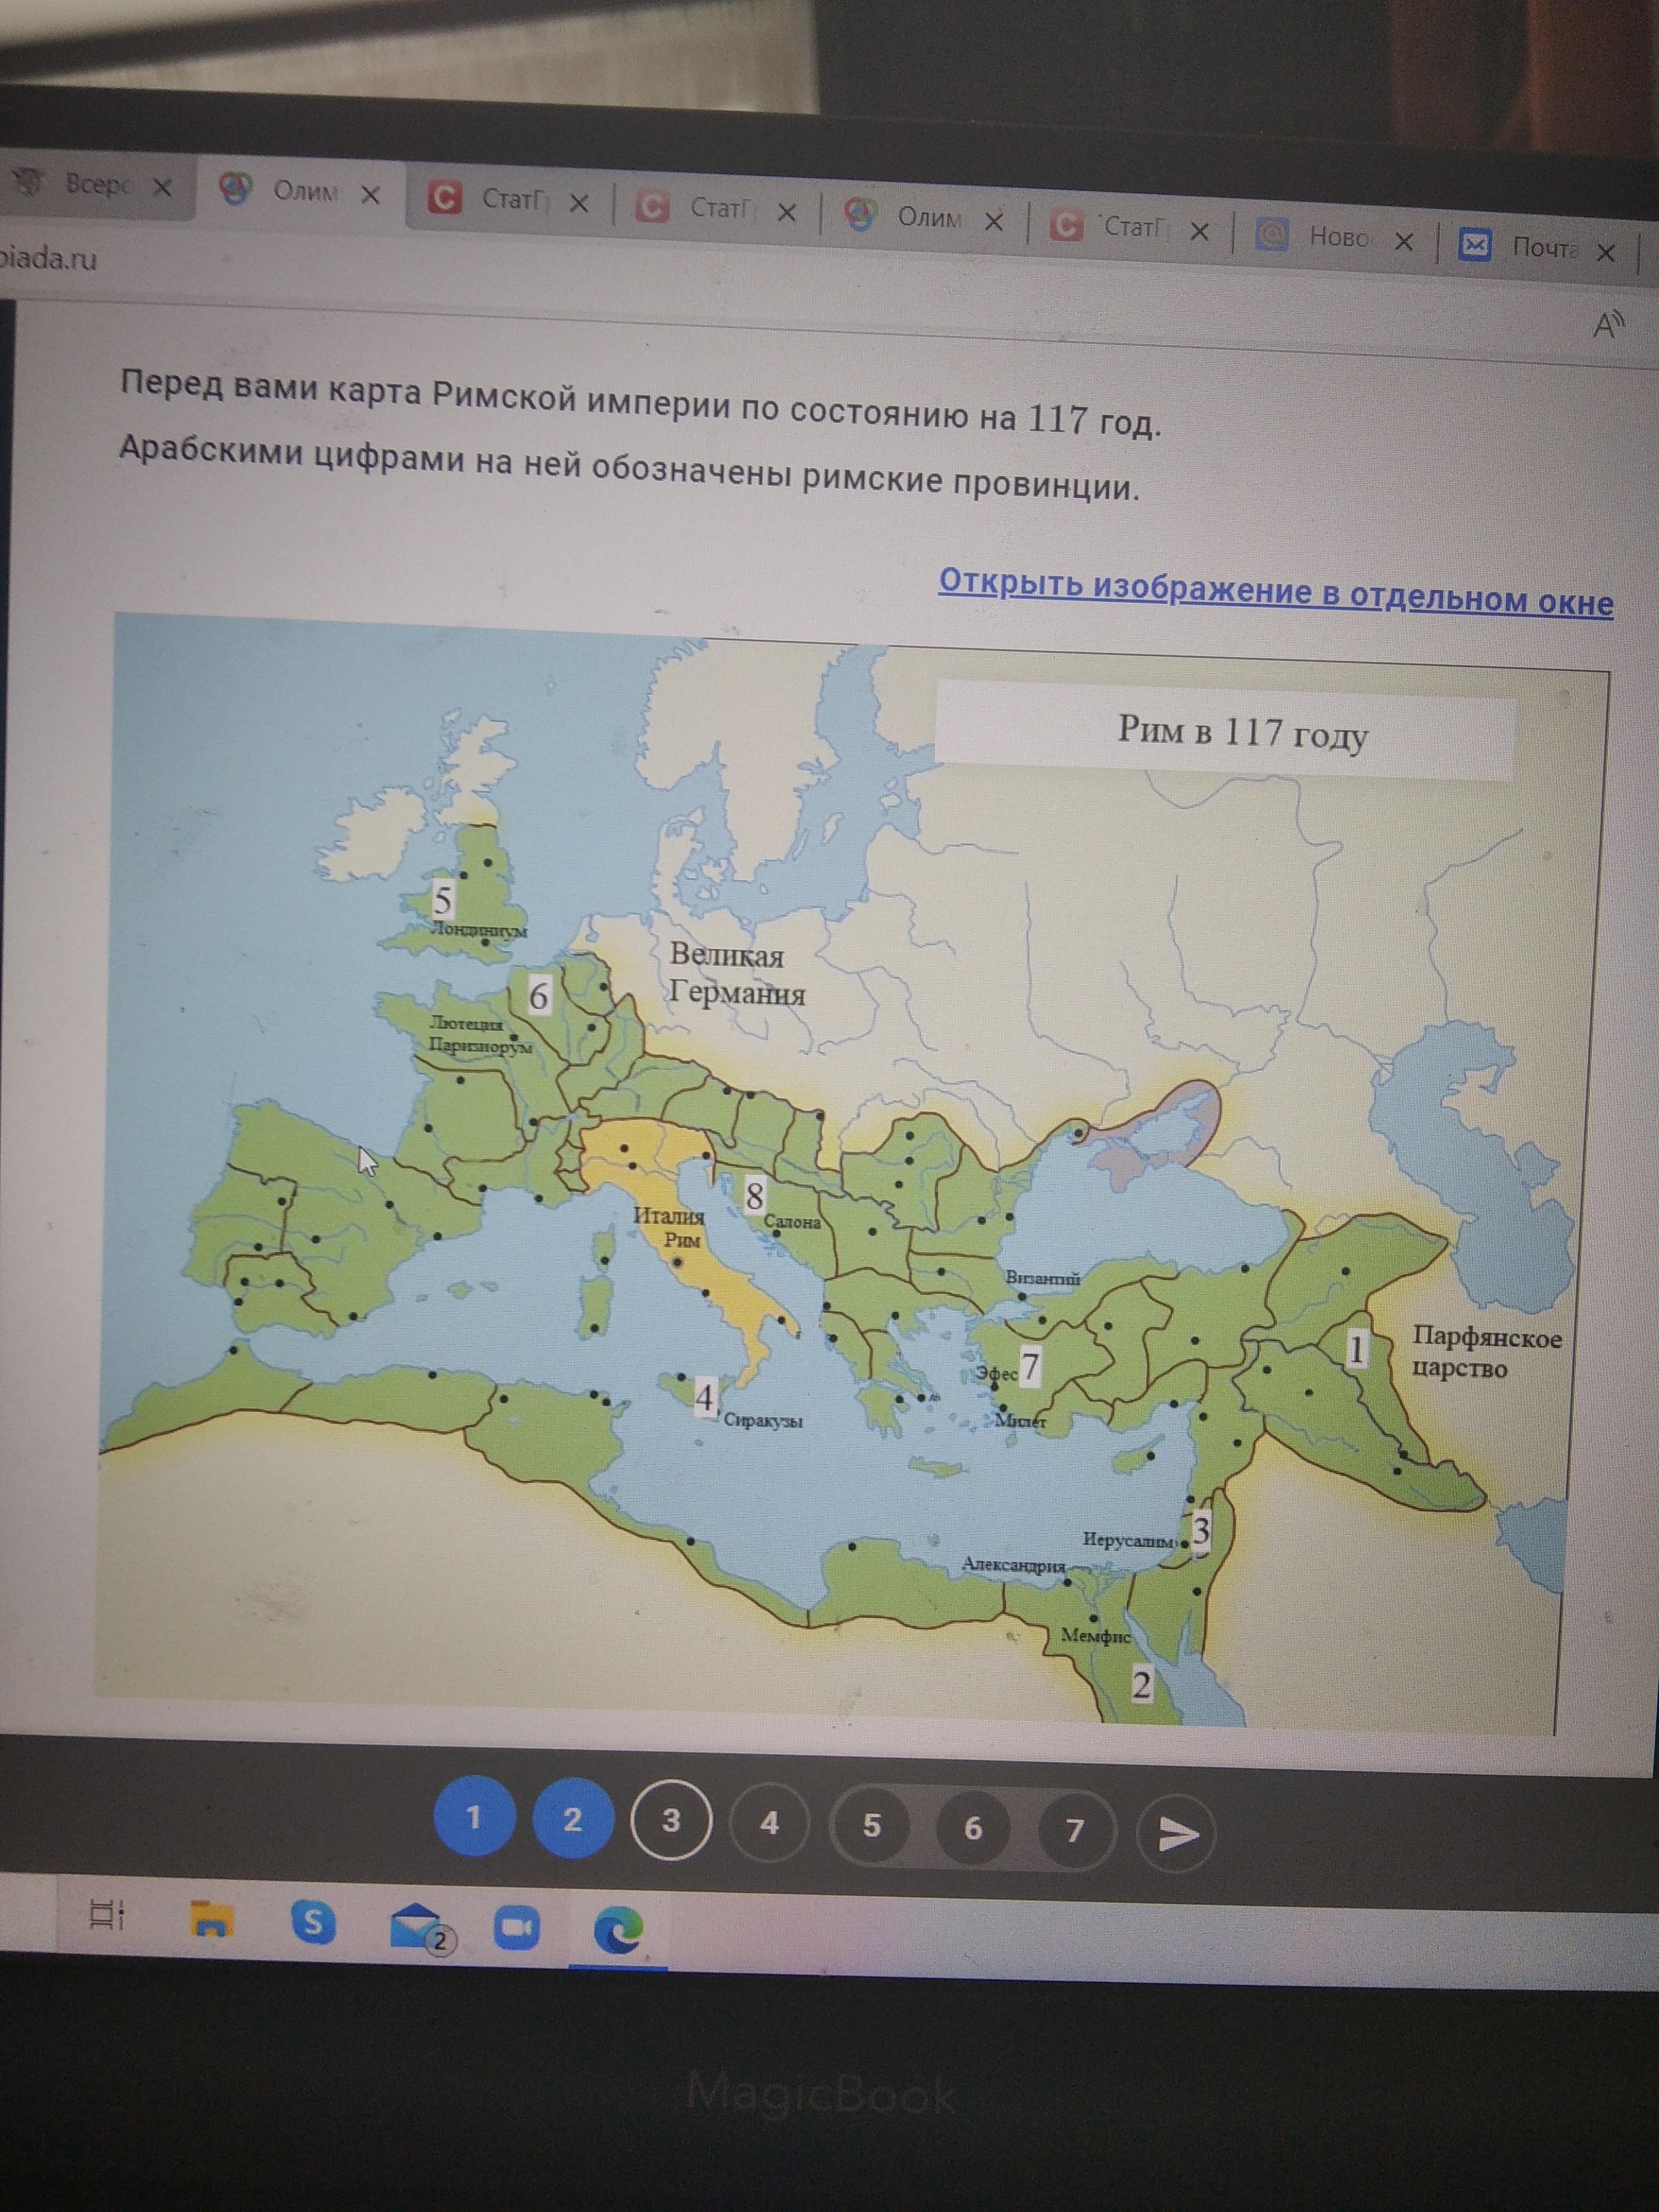Go to the next question with the arrow button
This screenshot has height=2212, width=1659.
[x=1177, y=1833]
